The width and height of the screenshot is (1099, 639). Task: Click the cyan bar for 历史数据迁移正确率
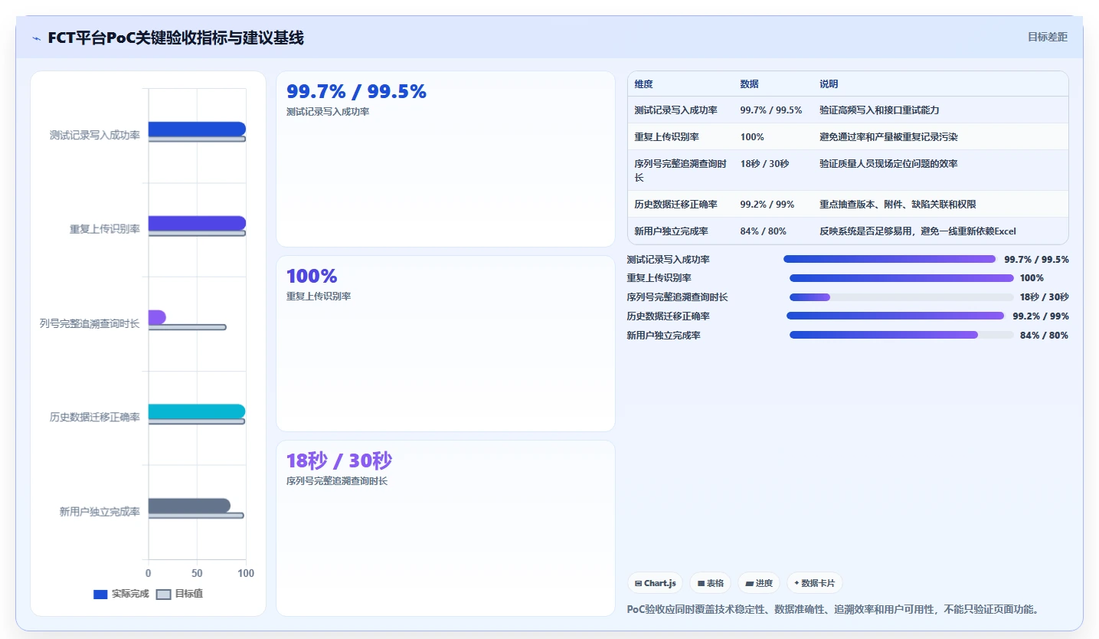[x=197, y=411]
